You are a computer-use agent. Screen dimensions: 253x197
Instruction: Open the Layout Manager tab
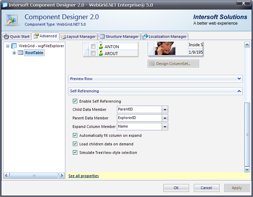[78, 37]
